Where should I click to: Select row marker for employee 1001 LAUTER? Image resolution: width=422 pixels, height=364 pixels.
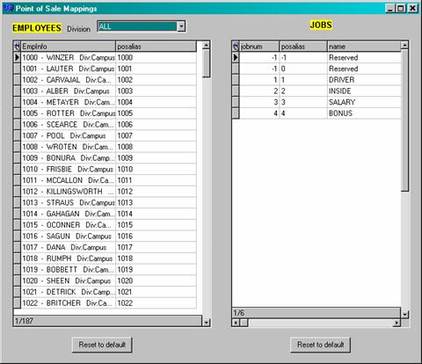[18, 69]
